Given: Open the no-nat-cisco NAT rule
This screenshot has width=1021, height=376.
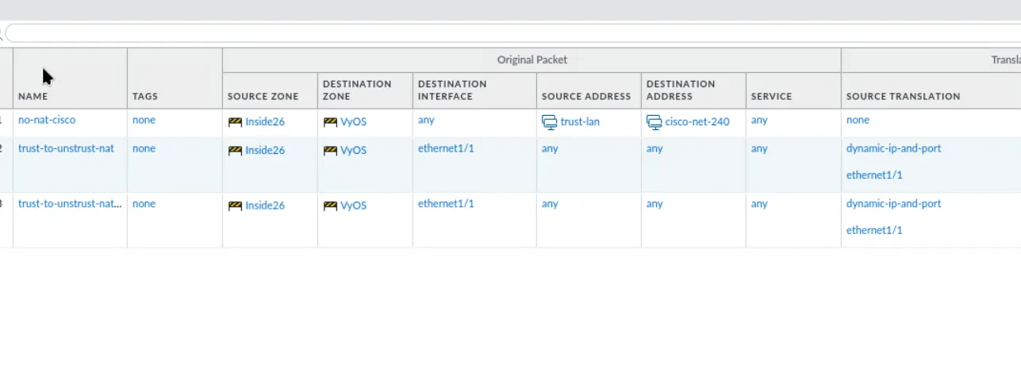Looking at the screenshot, I should 47,121.
